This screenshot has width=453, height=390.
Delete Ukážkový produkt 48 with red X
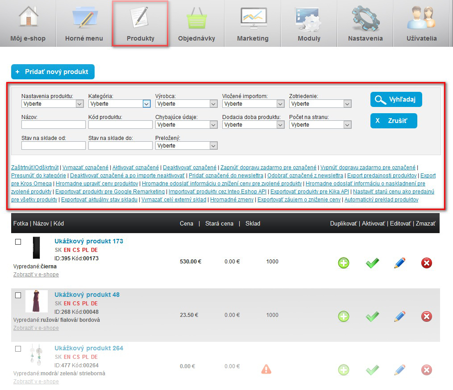click(426, 316)
